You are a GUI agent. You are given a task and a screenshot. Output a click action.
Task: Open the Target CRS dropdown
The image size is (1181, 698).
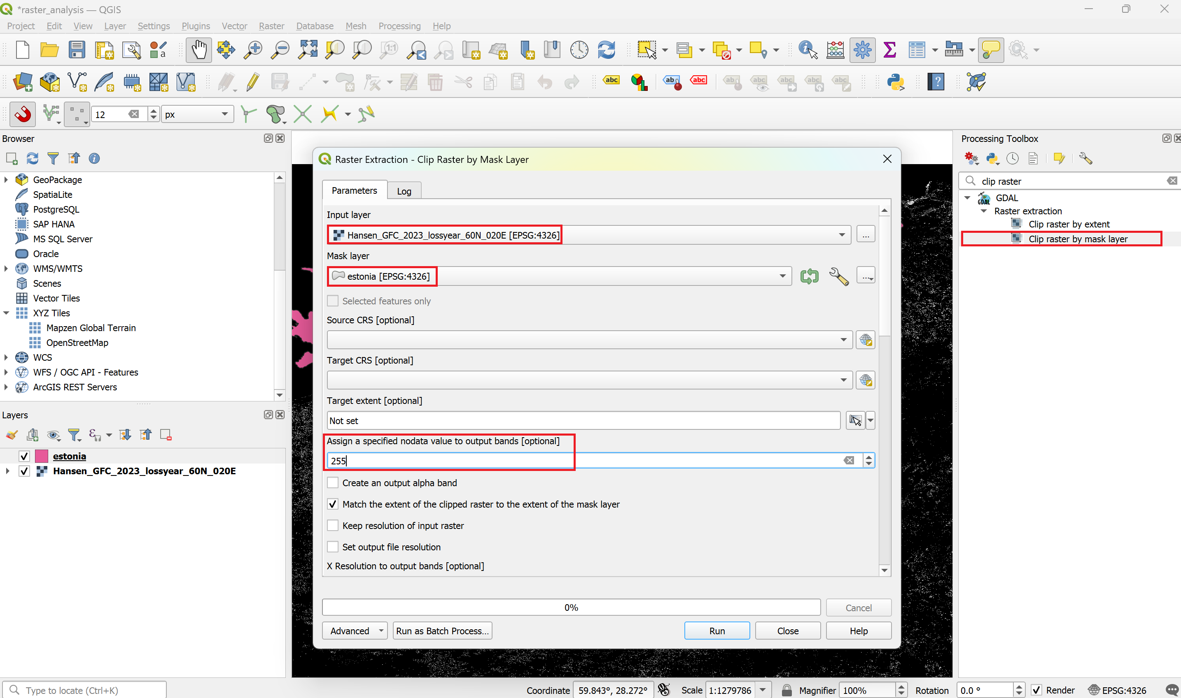point(590,380)
